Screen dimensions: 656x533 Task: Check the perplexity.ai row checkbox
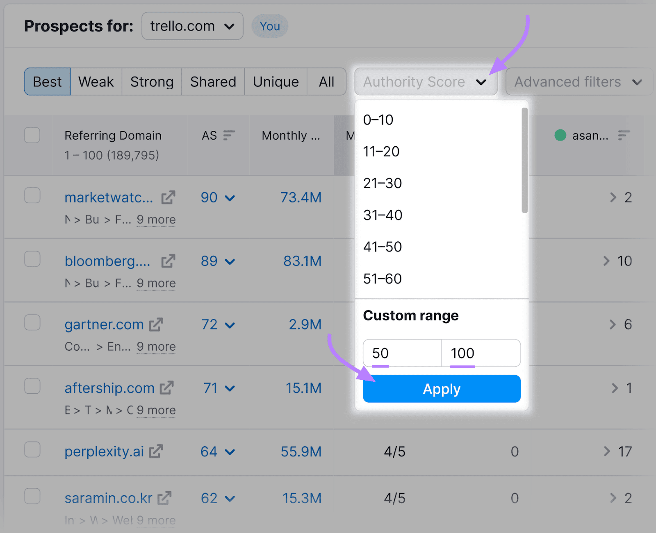pyautogui.click(x=32, y=449)
